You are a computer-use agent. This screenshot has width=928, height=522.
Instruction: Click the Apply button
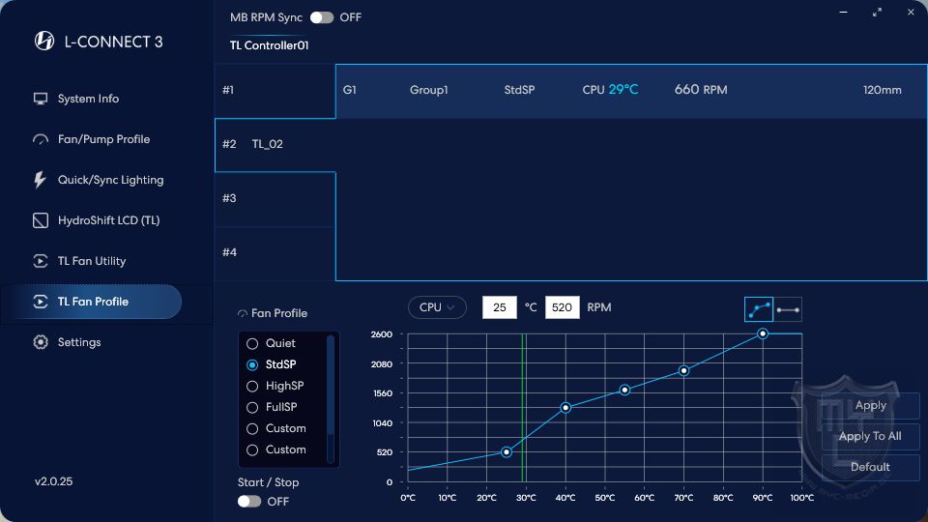871,405
